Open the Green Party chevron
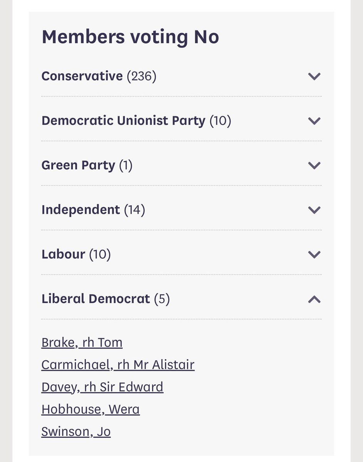Screen dimensions: 363x462 [314, 166]
